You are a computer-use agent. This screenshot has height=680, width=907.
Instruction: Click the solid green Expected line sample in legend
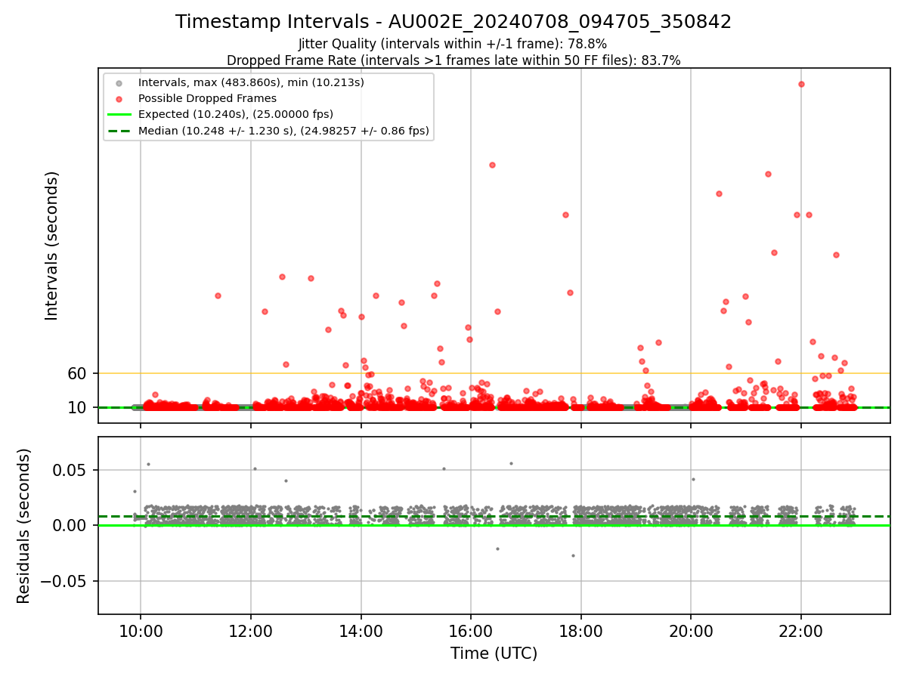[118, 115]
